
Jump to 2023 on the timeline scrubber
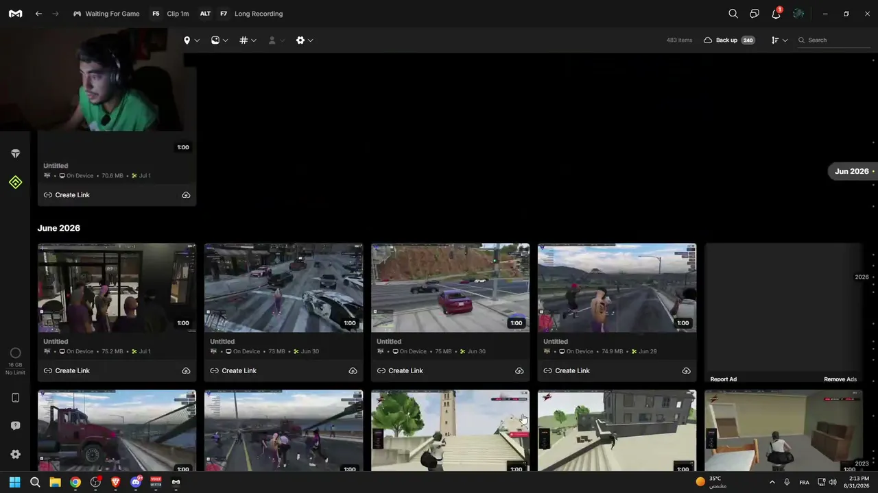click(x=862, y=464)
